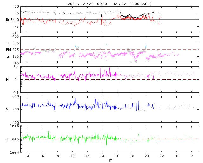Click the "Bt,Bz" axis label
The image size is (203, 163).
pos(10,20)
